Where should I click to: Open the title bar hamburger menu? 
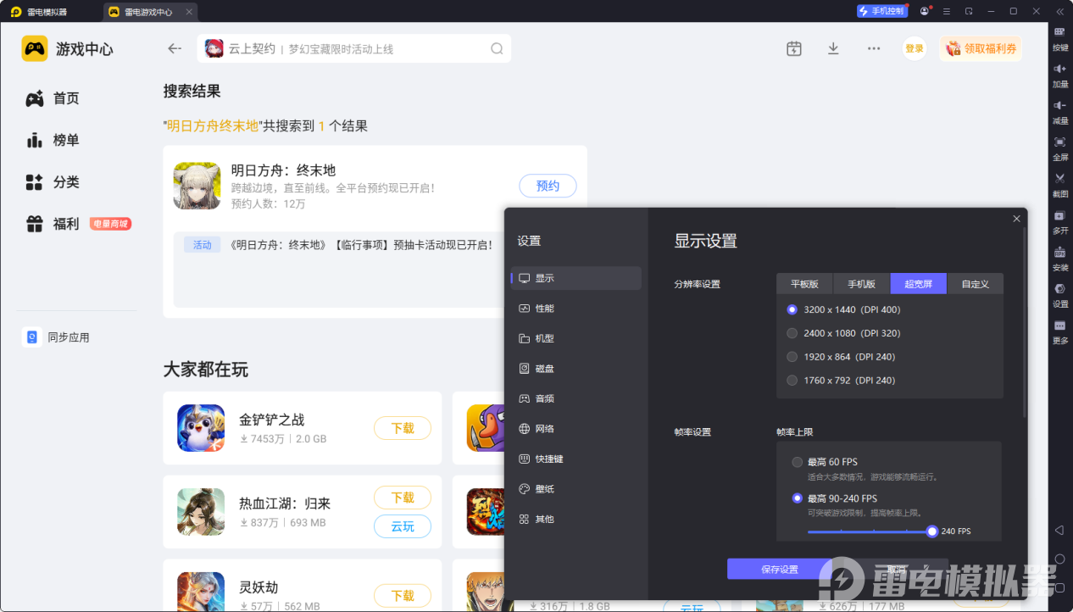pos(946,11)
